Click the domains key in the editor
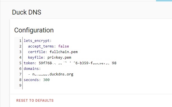The height and width of the screenshot is (107, 172). pyautogui.click(x=31, y=69)
